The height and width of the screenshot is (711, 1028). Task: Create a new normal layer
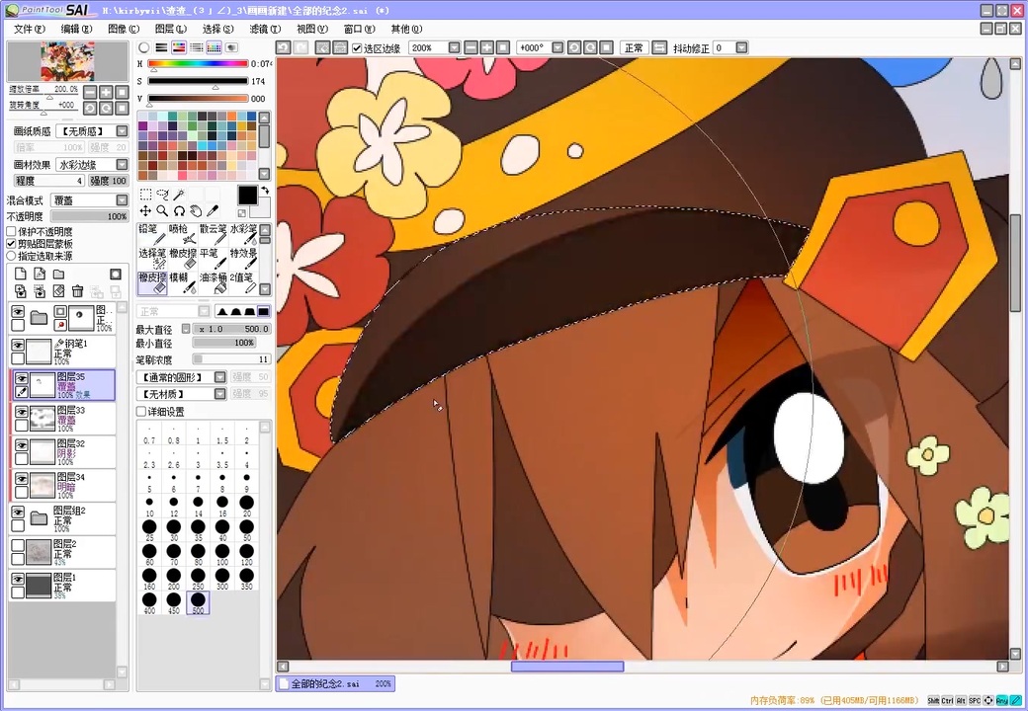21,274
